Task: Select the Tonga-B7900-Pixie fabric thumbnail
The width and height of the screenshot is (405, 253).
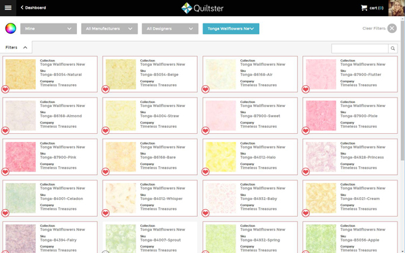Action: pyautogui.click(x=321, y=116)
